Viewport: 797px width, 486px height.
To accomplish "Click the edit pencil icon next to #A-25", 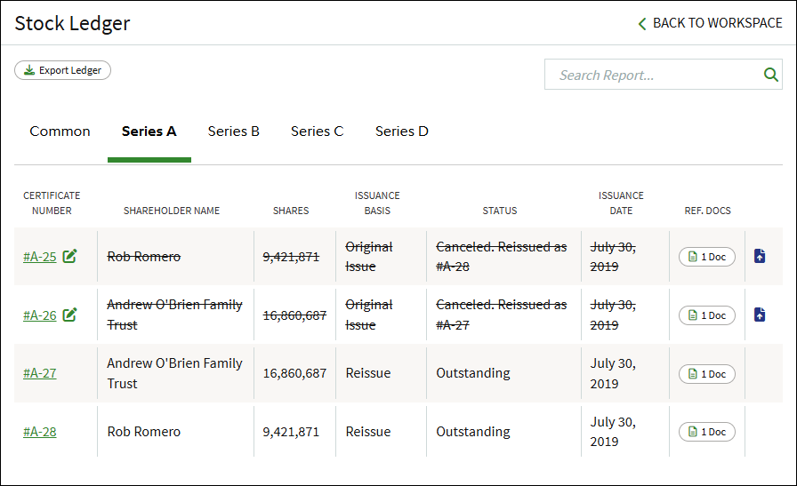I will pyautogui.click(x=69, y=256).
